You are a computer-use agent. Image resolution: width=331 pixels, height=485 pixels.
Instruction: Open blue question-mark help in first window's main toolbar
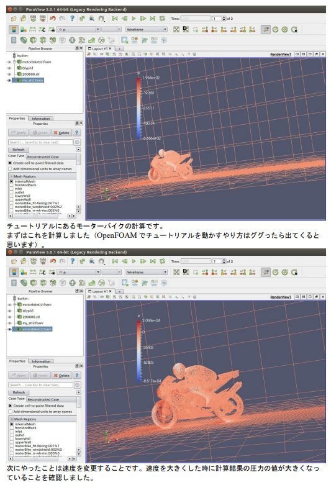click(x=72, y=19)
